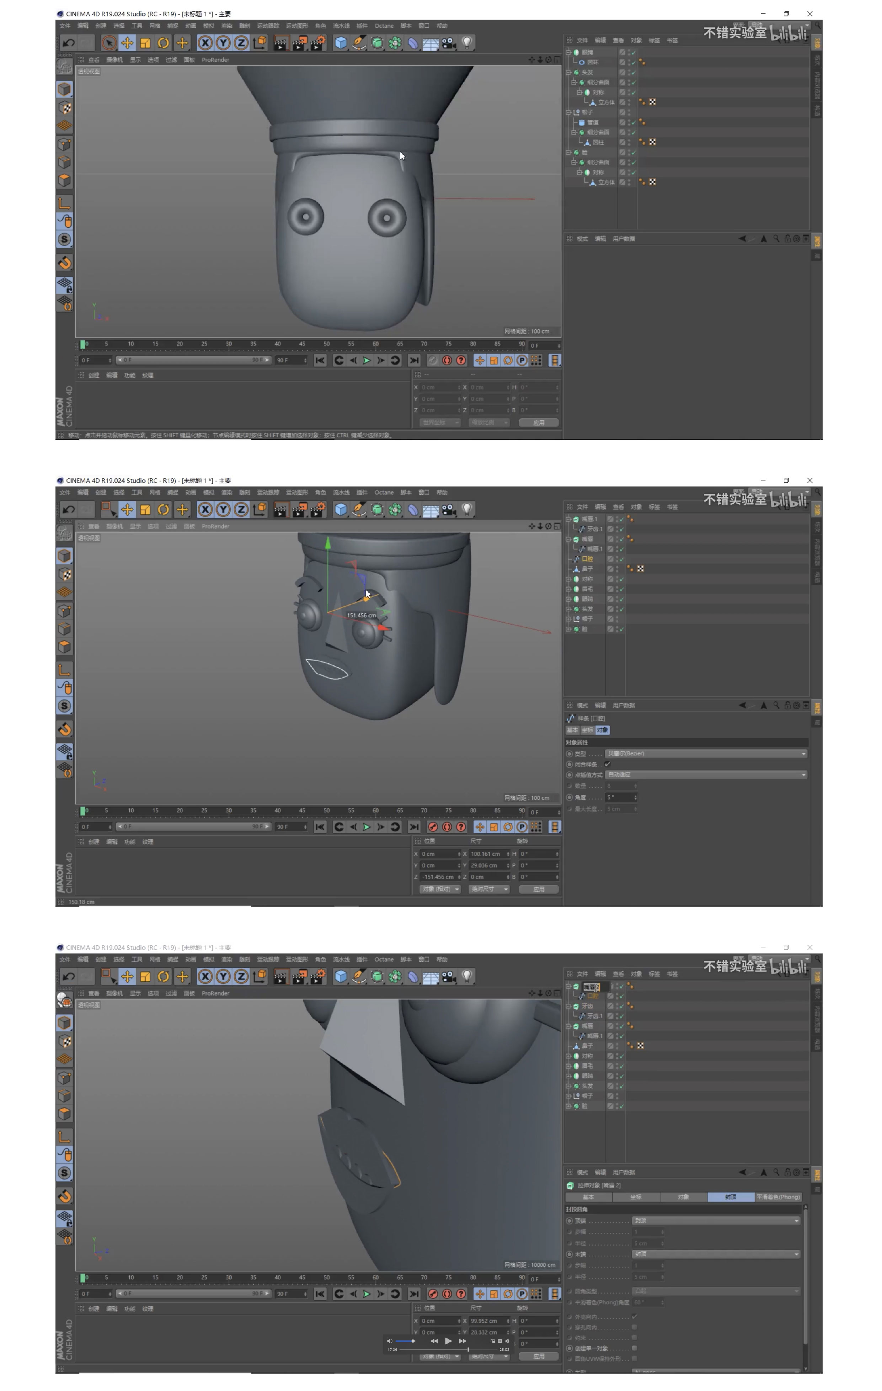882x1391 pixels.
Task: Open the 贝塞尔(Bezier) type dropdown
Action: [705, 754]
